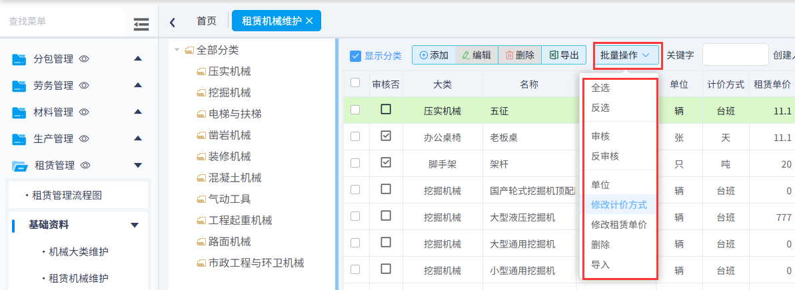795x290 pixels.
Task: Click the 生产管理 folder icon
Action: [19, 138]
